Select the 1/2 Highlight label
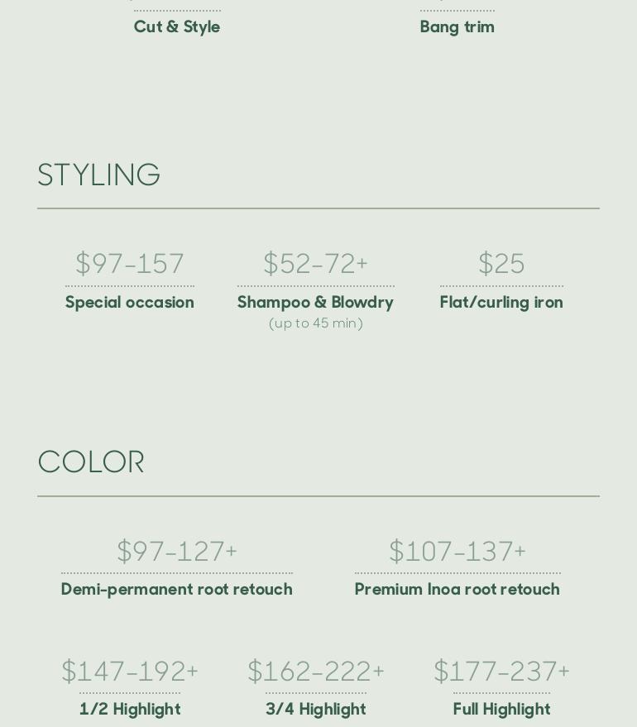The width and height of the screenshot is (637, 727). (130, 709)
